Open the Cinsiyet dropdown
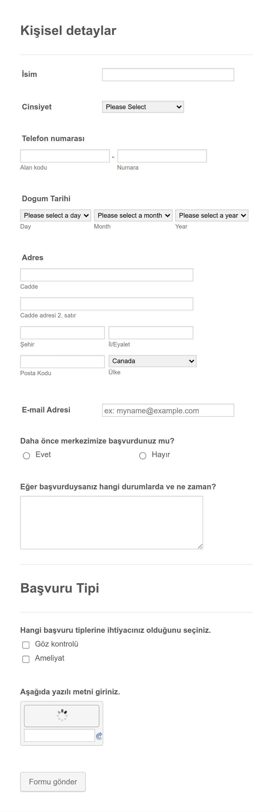Viewport: 273px width, 812px height. (x=143, y=107)
